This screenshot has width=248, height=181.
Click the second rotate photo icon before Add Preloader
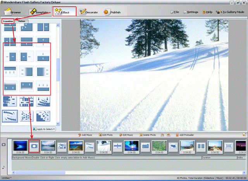pos(169,135)
